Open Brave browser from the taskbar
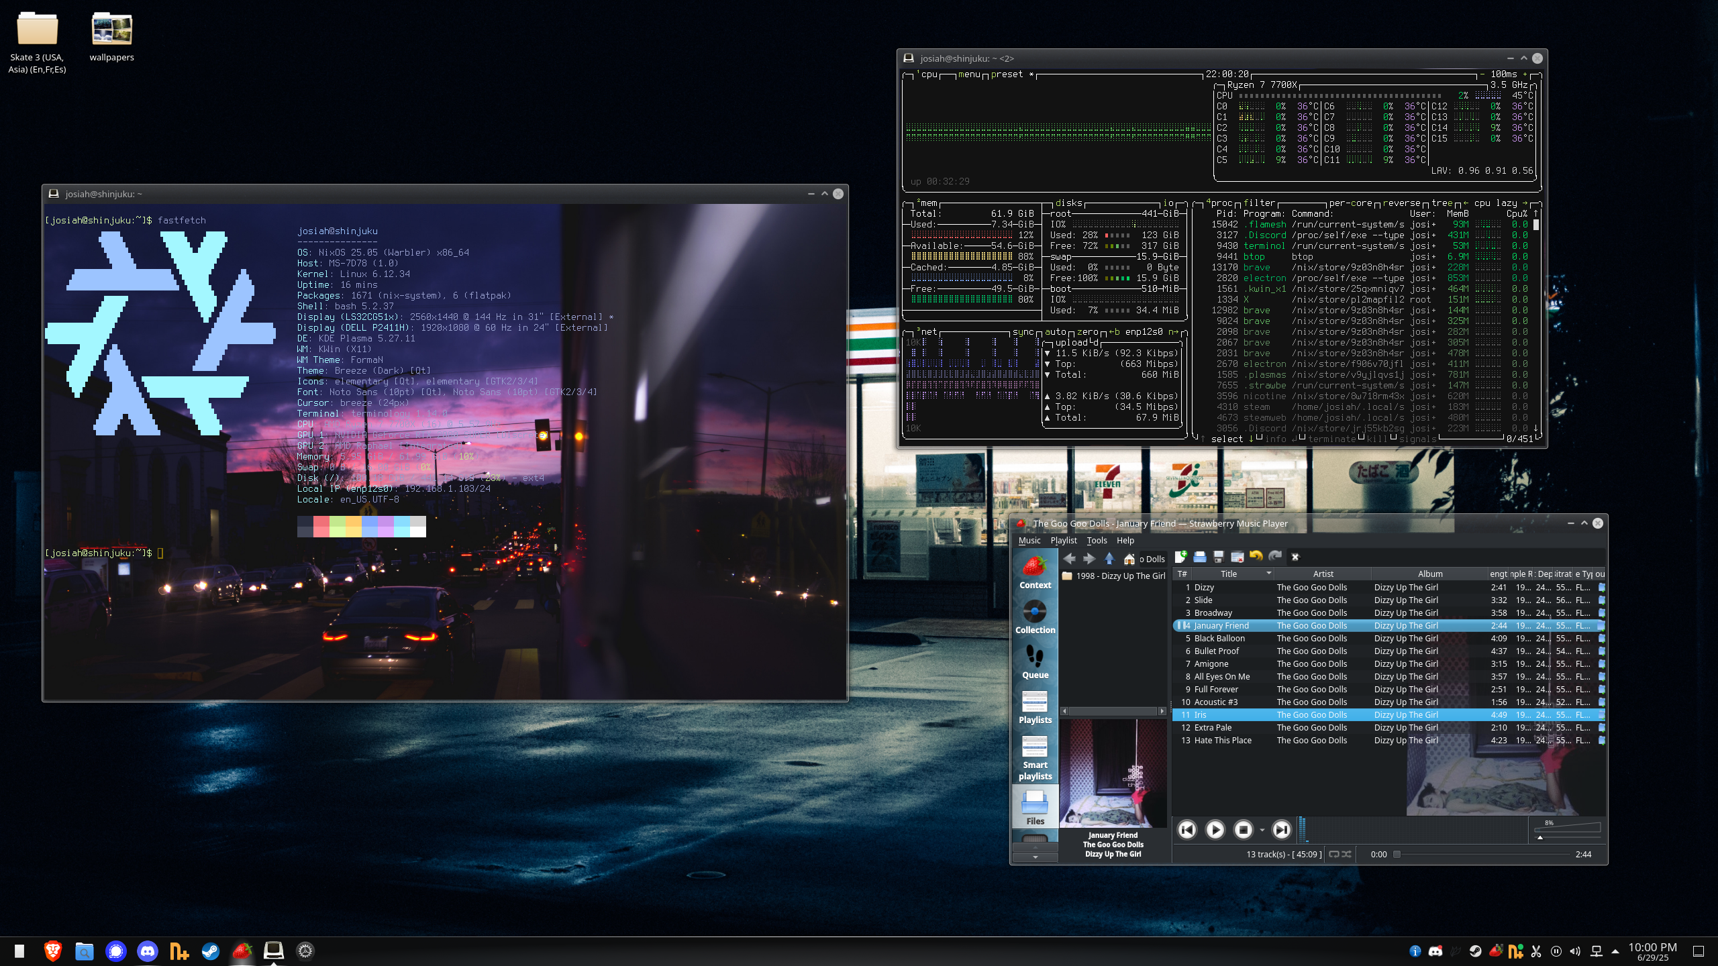The height and width of the screenshot is (966, 1718). [53, 951]
